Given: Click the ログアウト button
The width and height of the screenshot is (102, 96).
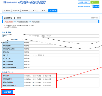Looking at the screenshot, I should tap(95, 2).
